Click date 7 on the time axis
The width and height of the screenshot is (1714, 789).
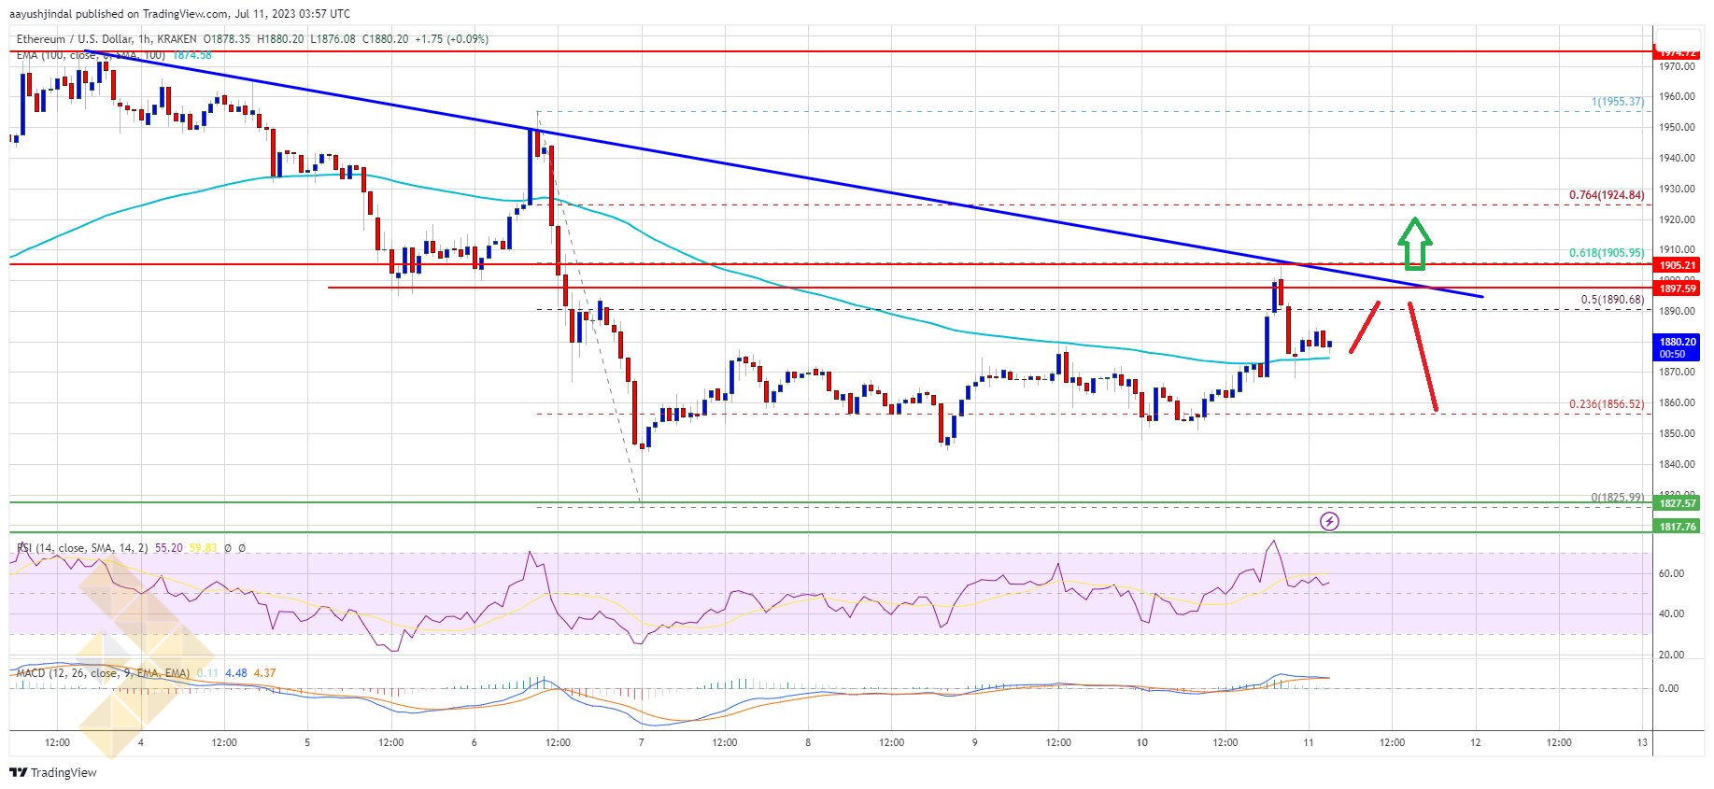pos(641,743)
